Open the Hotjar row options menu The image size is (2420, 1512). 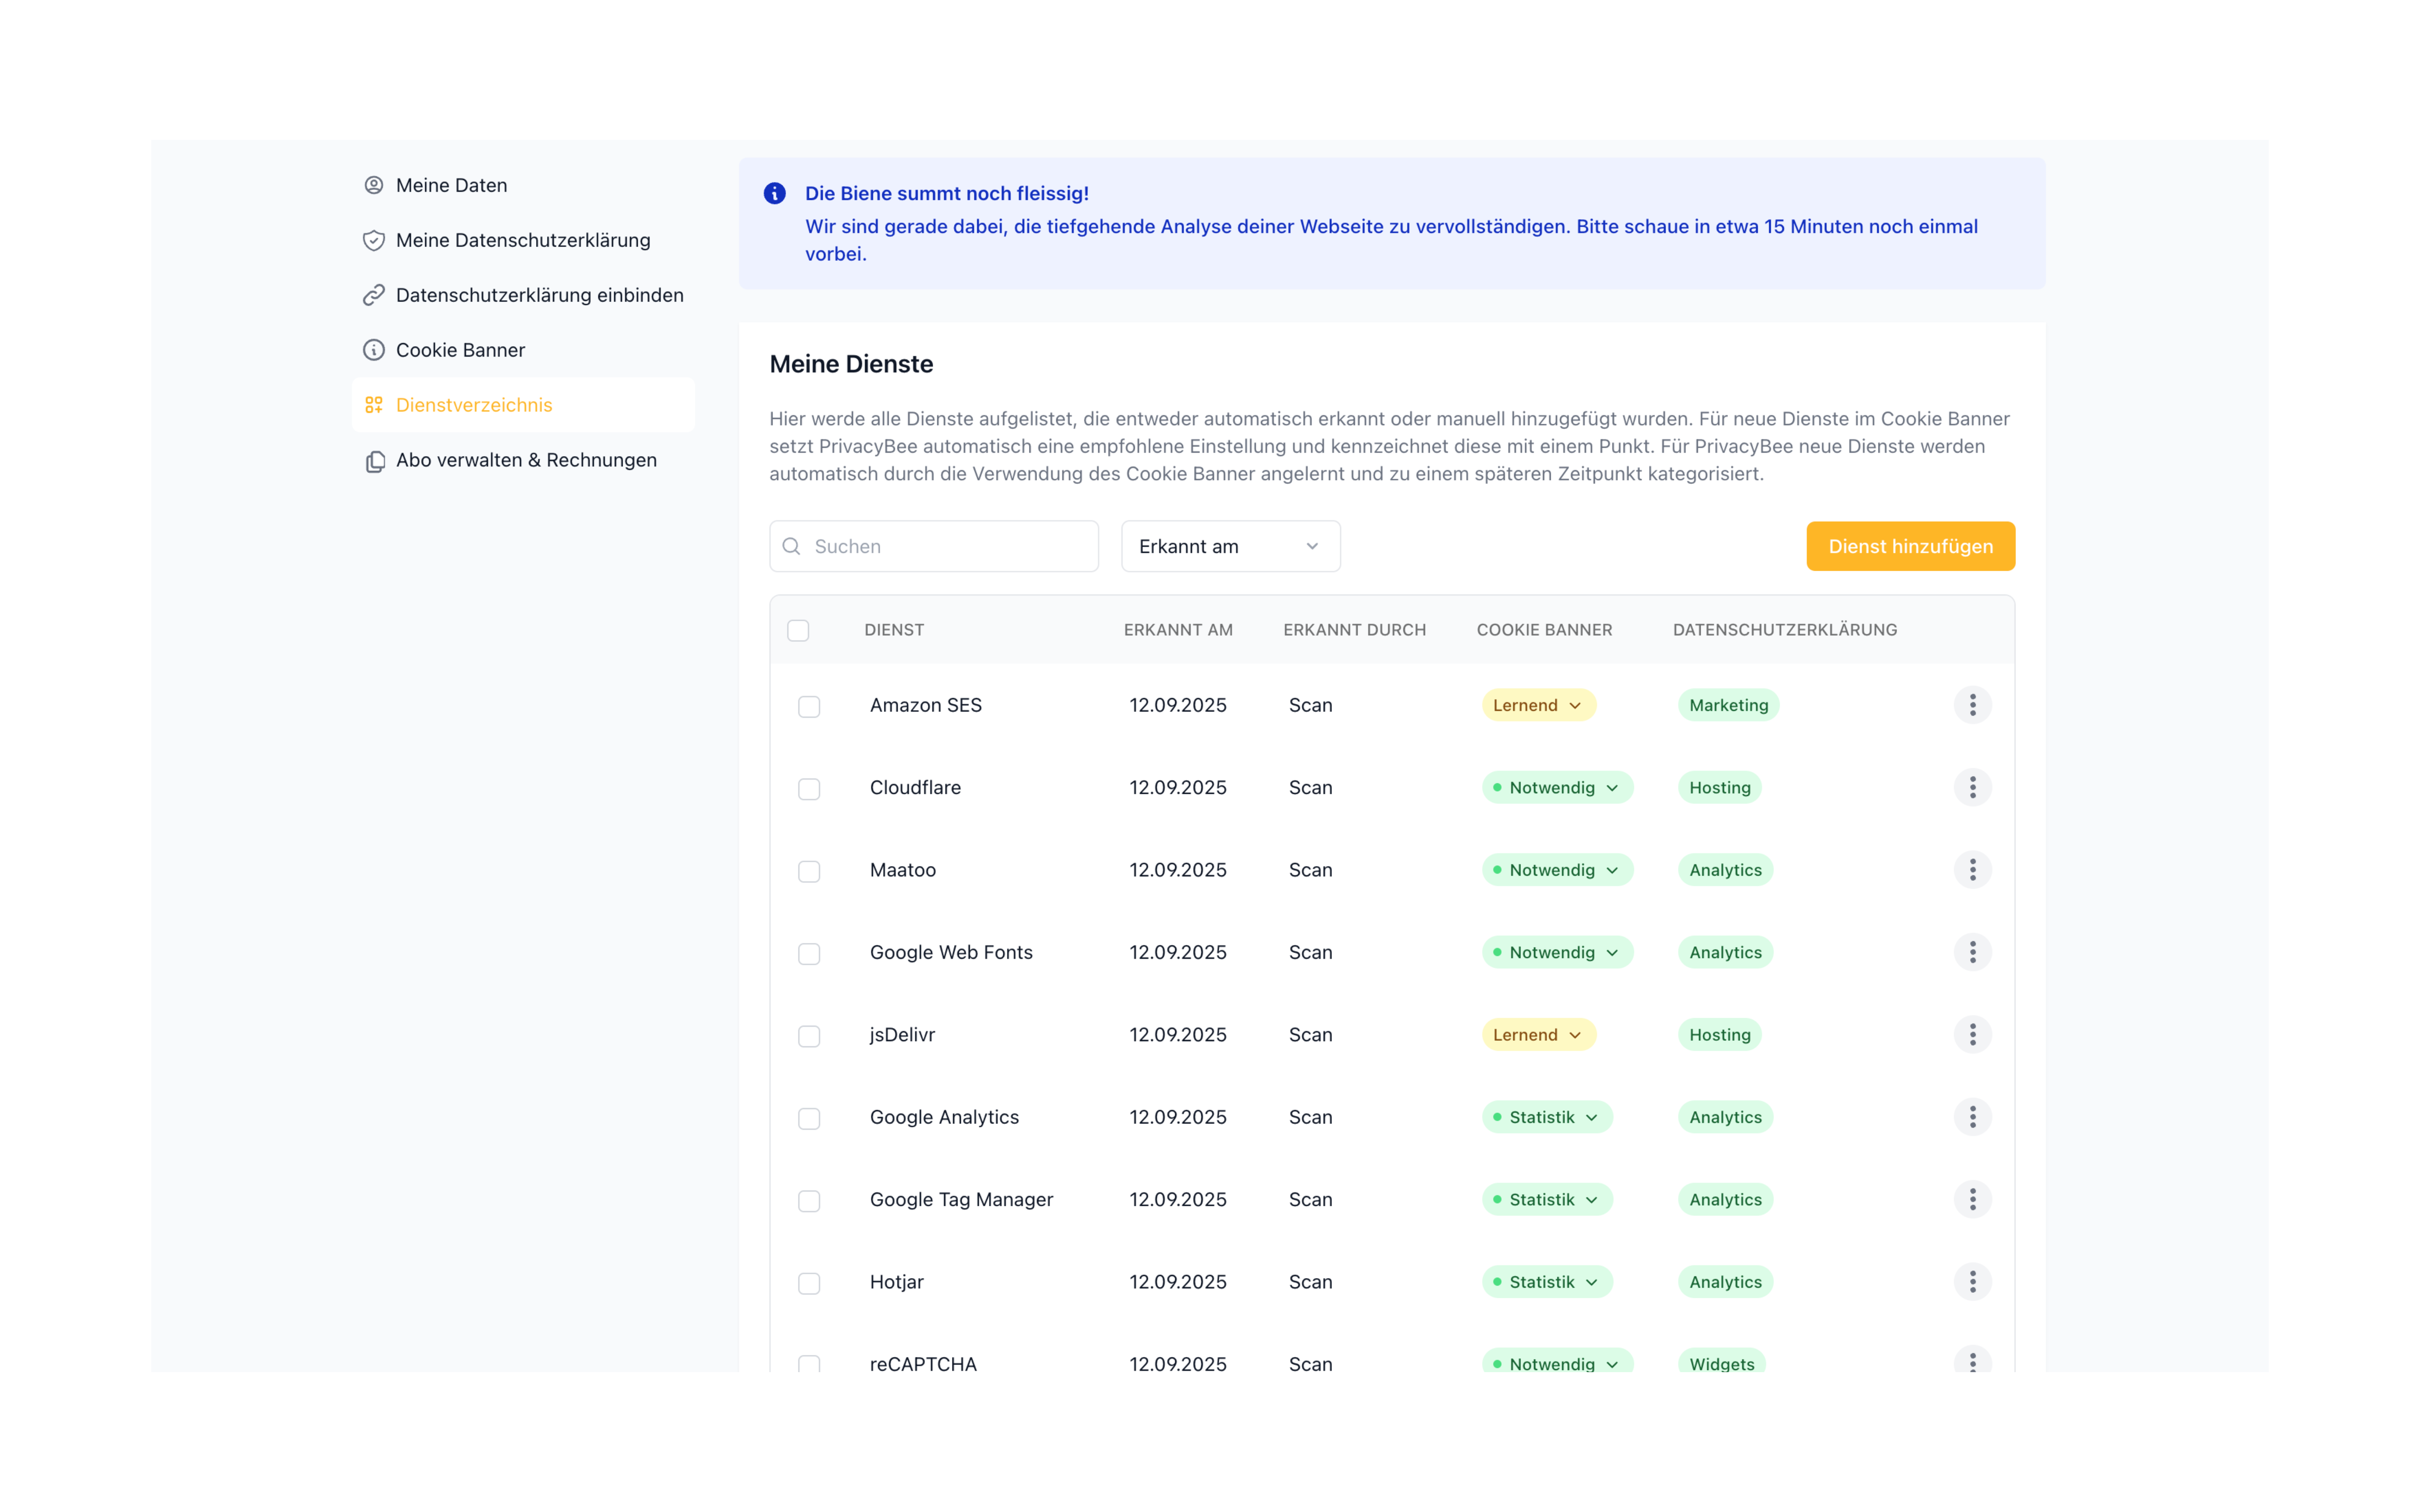tap(1972, 1282)
